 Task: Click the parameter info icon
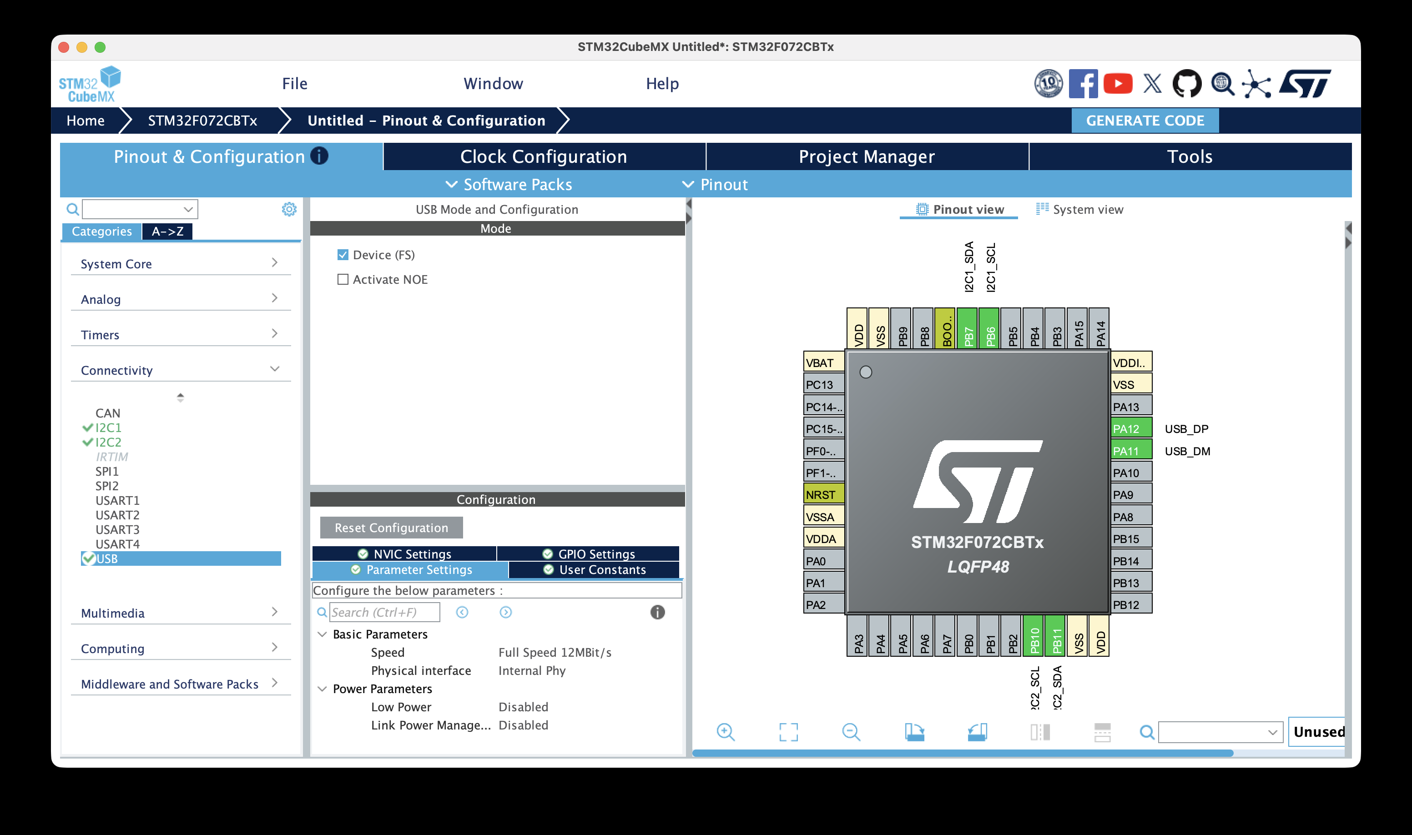657,612
